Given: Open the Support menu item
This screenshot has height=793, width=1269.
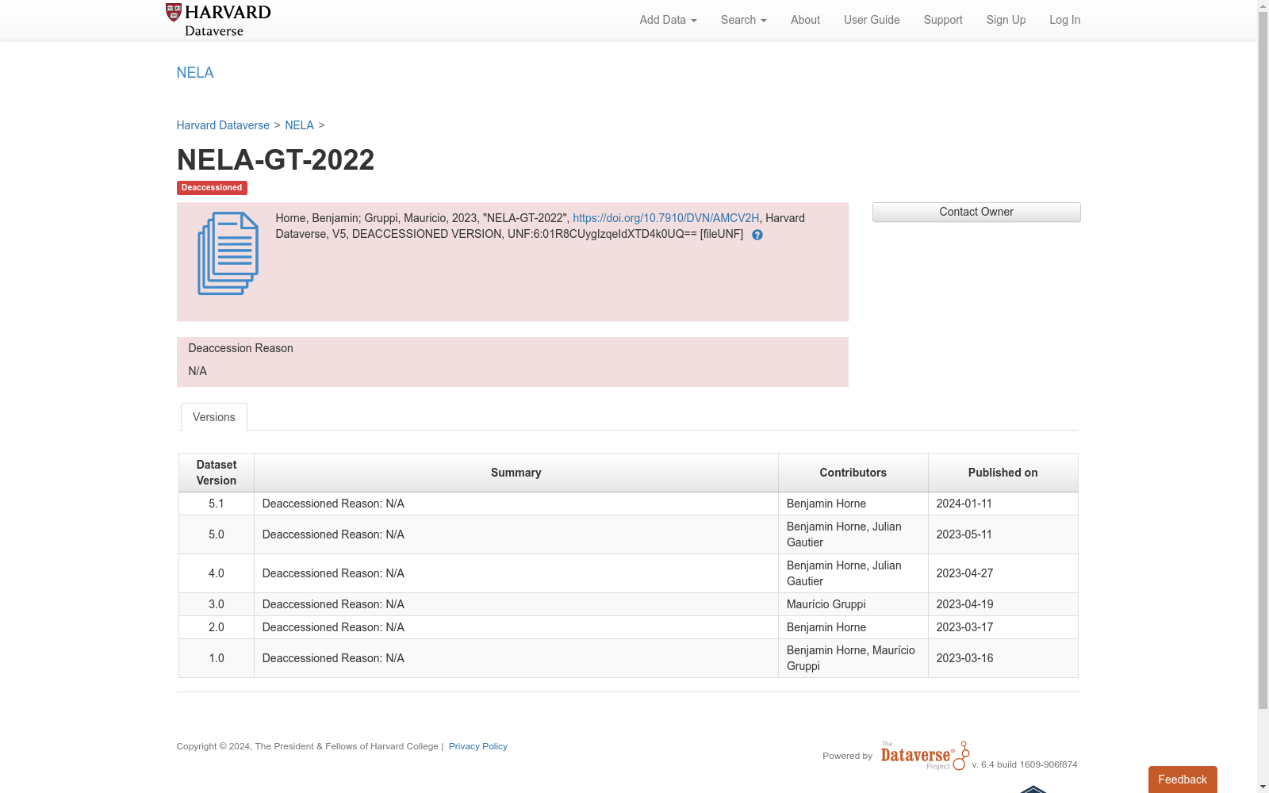Looking at the screenshot, I should coord(943,20).
